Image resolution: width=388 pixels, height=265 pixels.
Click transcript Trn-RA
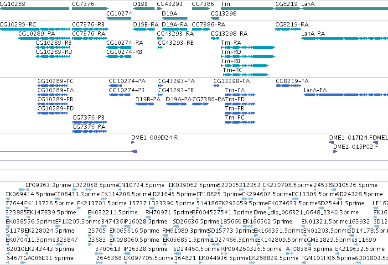tap(231, 43)
